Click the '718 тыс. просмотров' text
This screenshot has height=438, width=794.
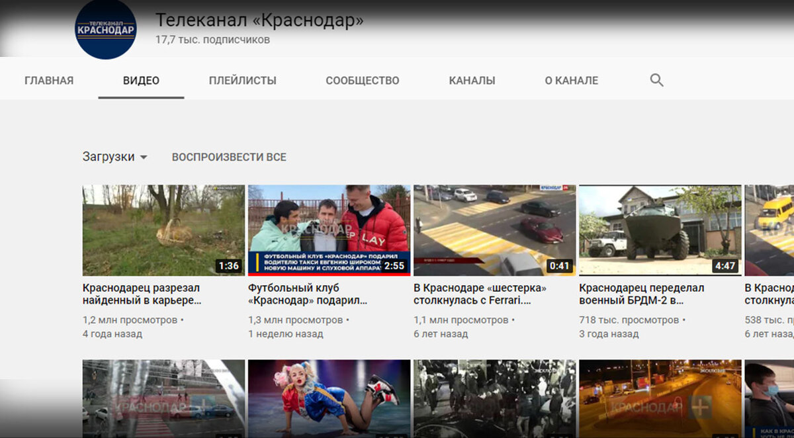(629, 320)
